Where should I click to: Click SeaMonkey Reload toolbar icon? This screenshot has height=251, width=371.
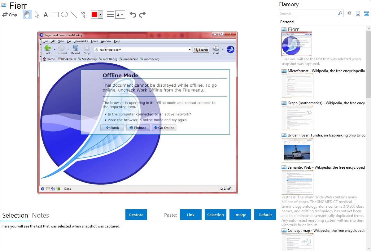coord(76,48)
